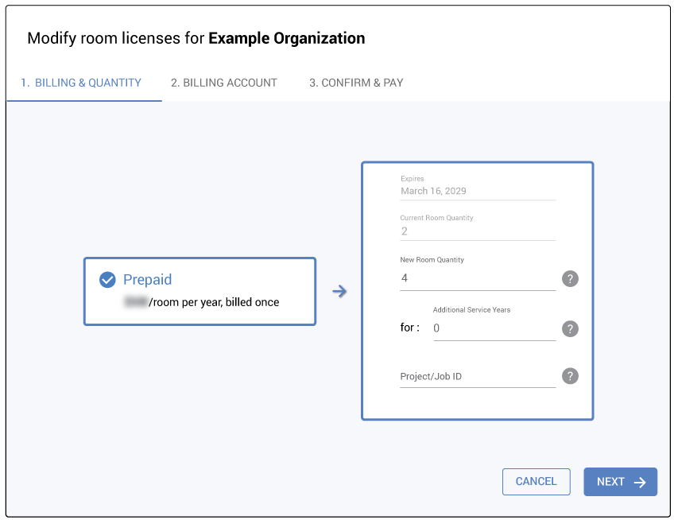Click the per-room yearly price text
Screen dimensions: 678x520
coord(201,302)
